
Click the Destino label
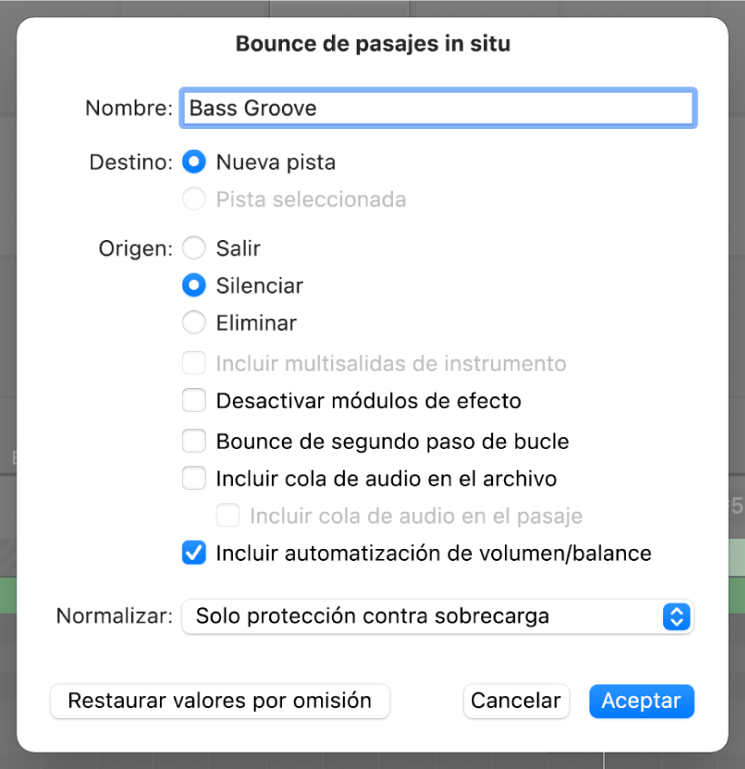(x=130, y=163)
